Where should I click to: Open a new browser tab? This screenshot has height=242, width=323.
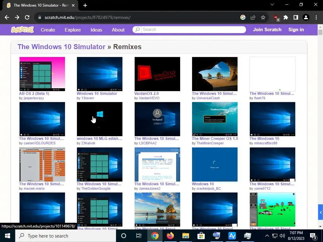85,5
